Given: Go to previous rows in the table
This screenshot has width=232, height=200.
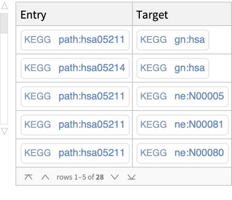Looking at the screenshot, I should pyautogui.click(x=45, y=177).
